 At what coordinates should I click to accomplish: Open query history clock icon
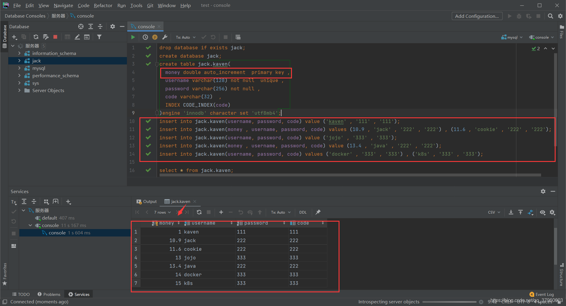(145, 37)
